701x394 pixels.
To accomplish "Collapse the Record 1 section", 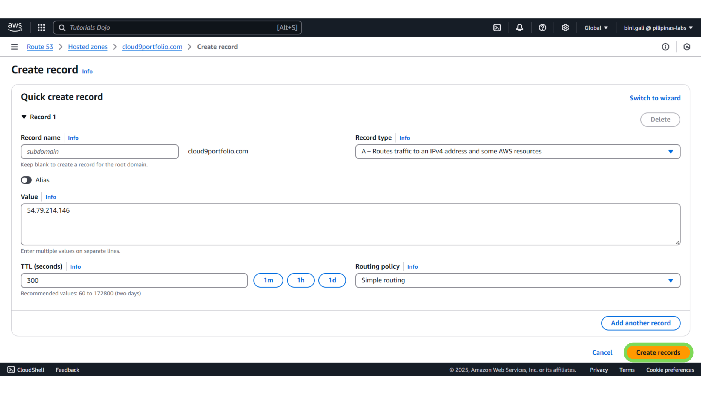I will click(x=24, y=117).
